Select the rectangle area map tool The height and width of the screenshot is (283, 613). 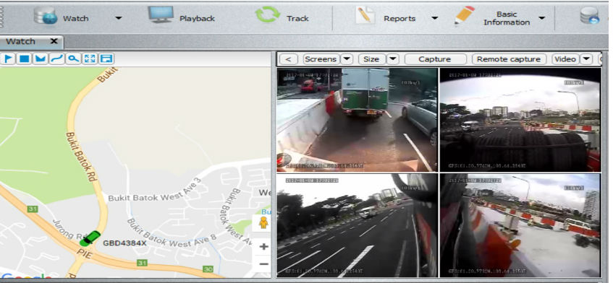[x=24, y=59]
